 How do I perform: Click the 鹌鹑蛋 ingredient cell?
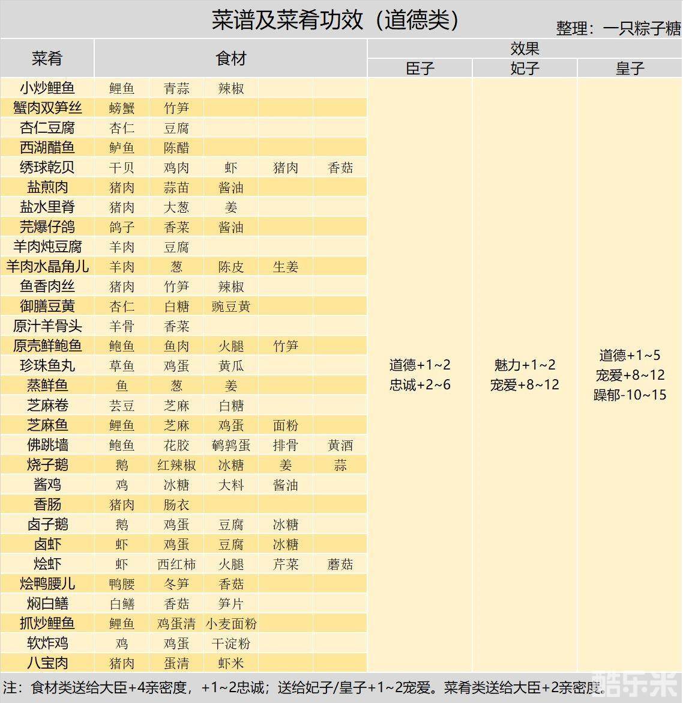pos(231,445)
